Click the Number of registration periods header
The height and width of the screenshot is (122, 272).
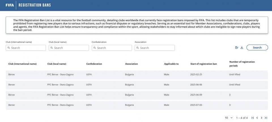coord(242,64)
